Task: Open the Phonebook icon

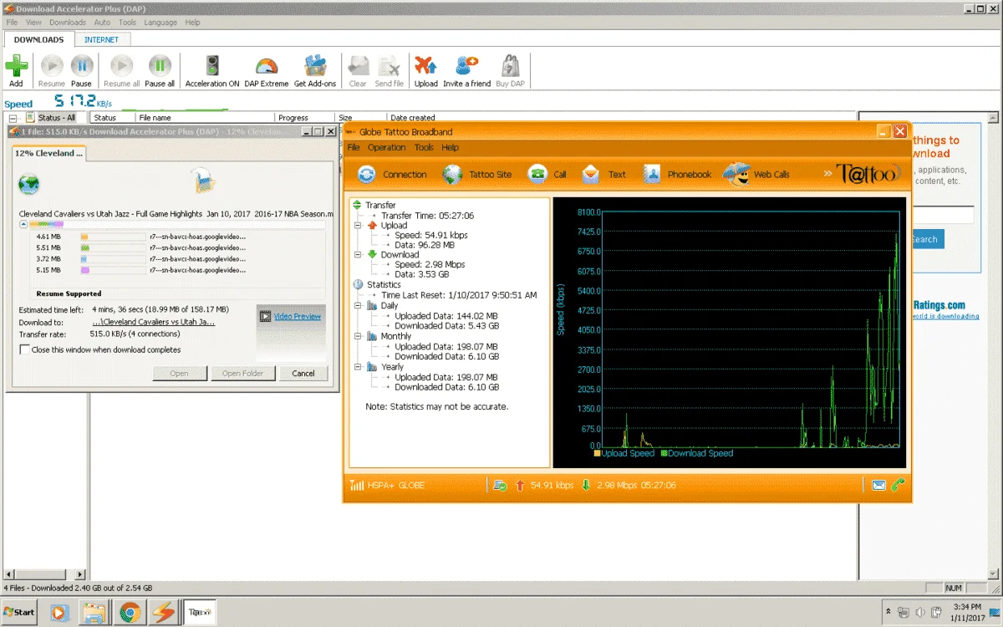Action: [x=652, y=174]
